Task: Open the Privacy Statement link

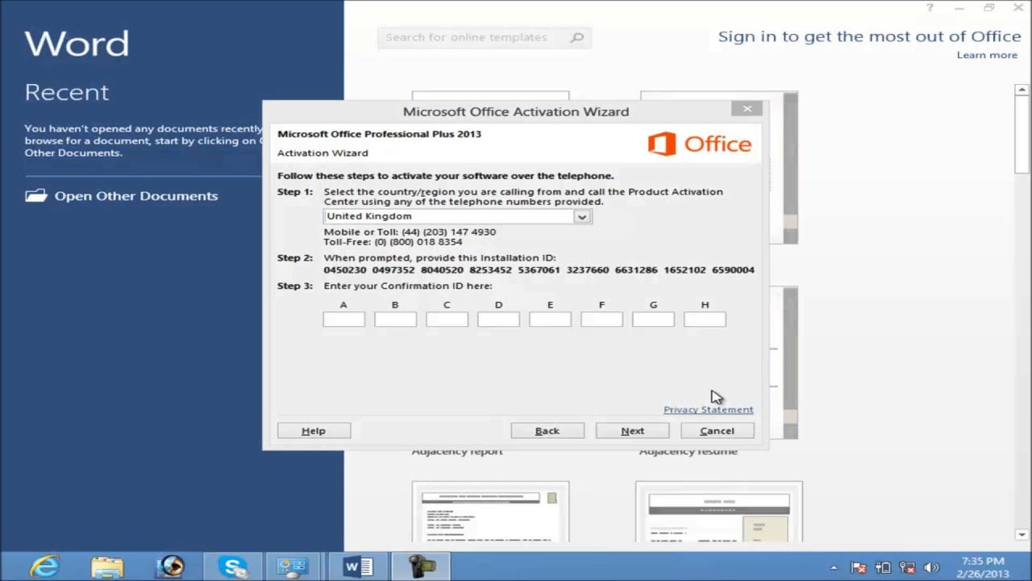Action: [708, 410]
